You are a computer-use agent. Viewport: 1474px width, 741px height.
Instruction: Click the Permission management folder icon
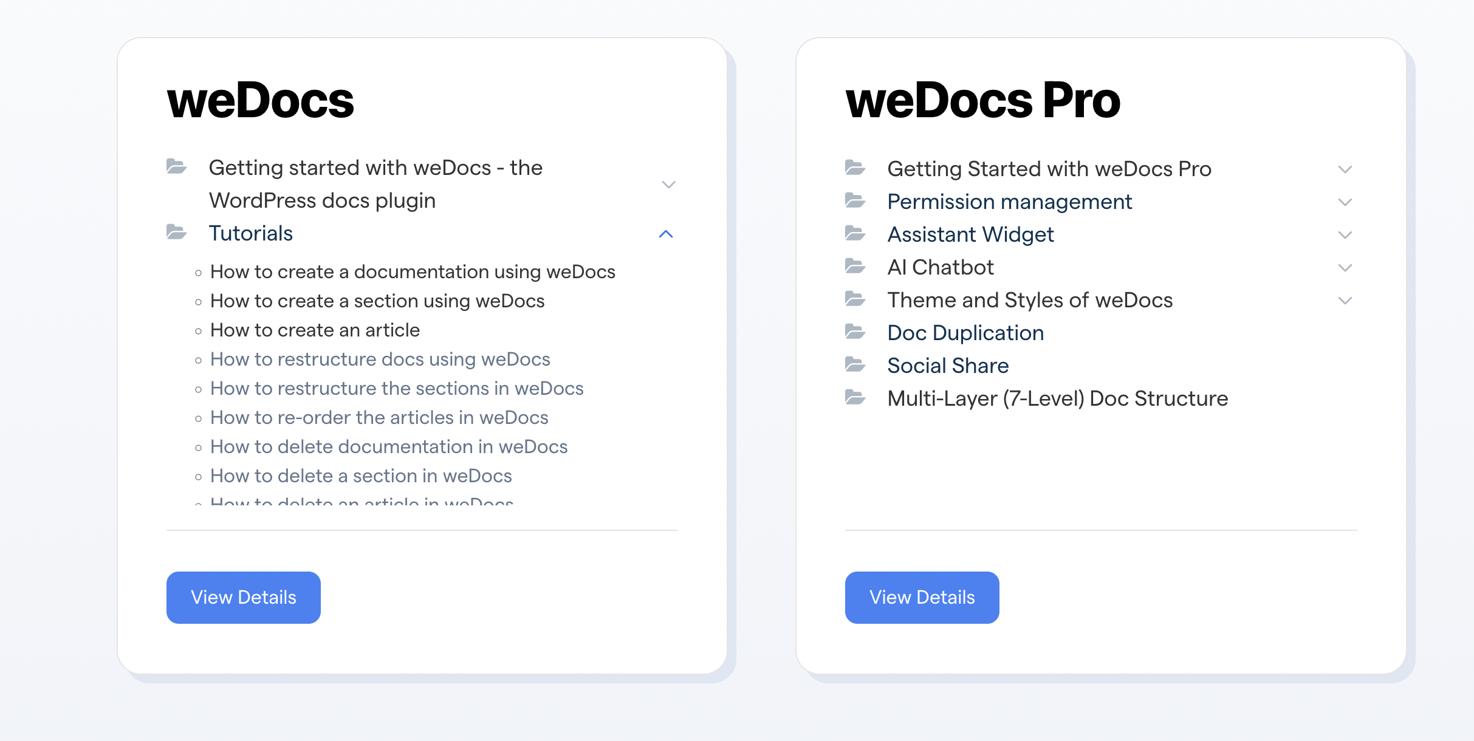(856, 201)
